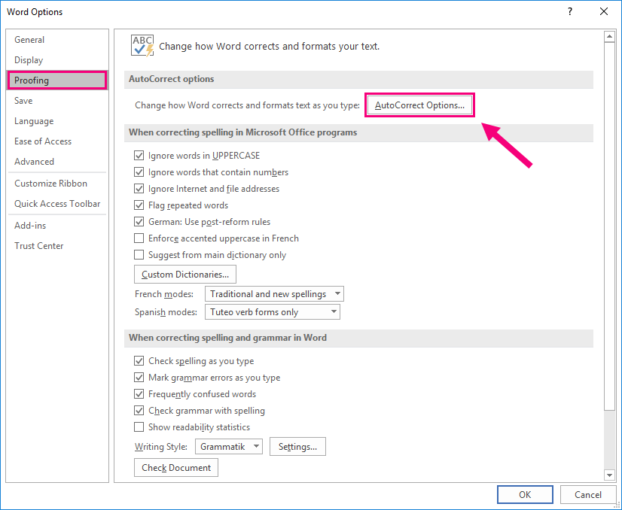Uncheck Frequently confused words
622x510 pixels.
[139, 394]
